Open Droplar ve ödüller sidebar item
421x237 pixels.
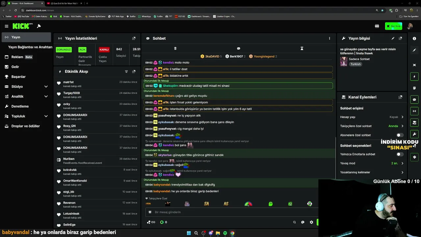click(x=26, y=126)
